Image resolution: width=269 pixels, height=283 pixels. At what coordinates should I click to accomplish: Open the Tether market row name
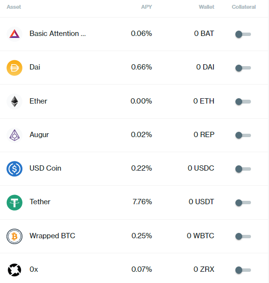coord(40,202)
